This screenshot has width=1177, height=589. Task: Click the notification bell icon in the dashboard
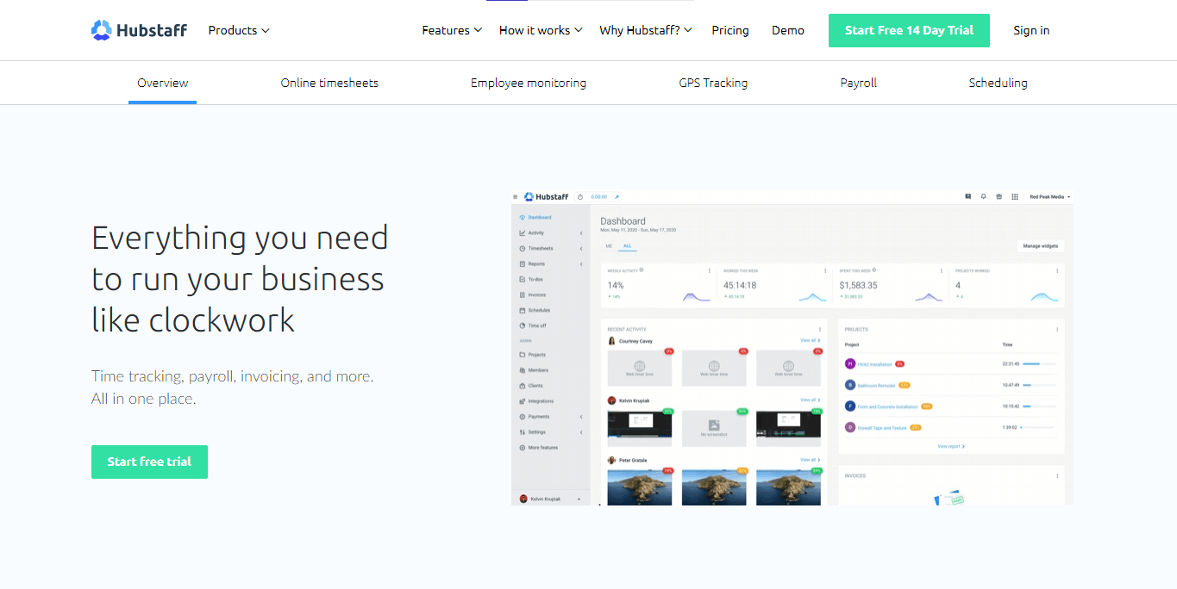[x=984, y=197]
